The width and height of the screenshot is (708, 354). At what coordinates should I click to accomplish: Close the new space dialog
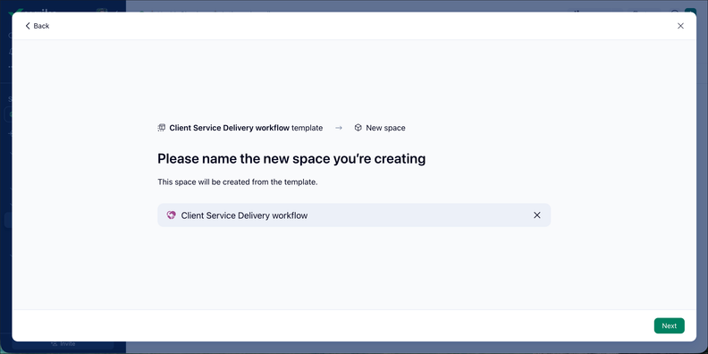coord(680,26)
